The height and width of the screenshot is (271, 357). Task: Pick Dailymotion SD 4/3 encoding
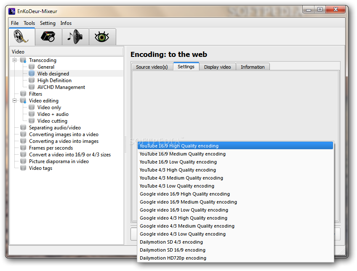coord(235,242)
